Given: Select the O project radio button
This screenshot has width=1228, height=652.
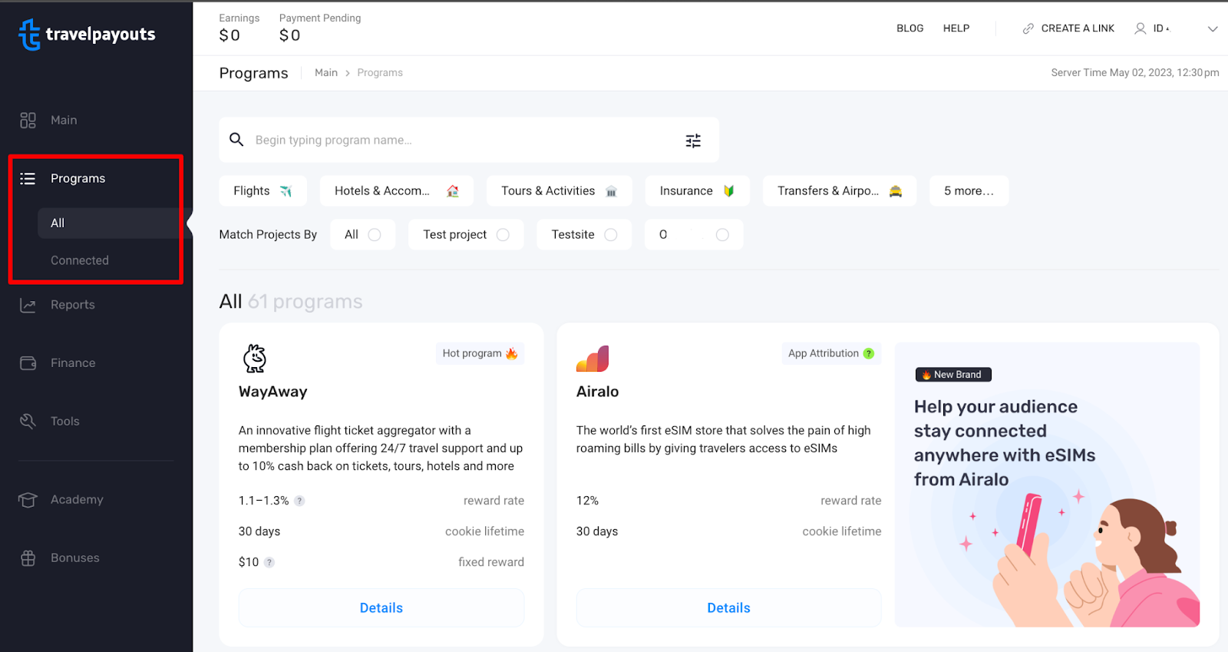Looking at the screenshot, I should click(722, 235).
